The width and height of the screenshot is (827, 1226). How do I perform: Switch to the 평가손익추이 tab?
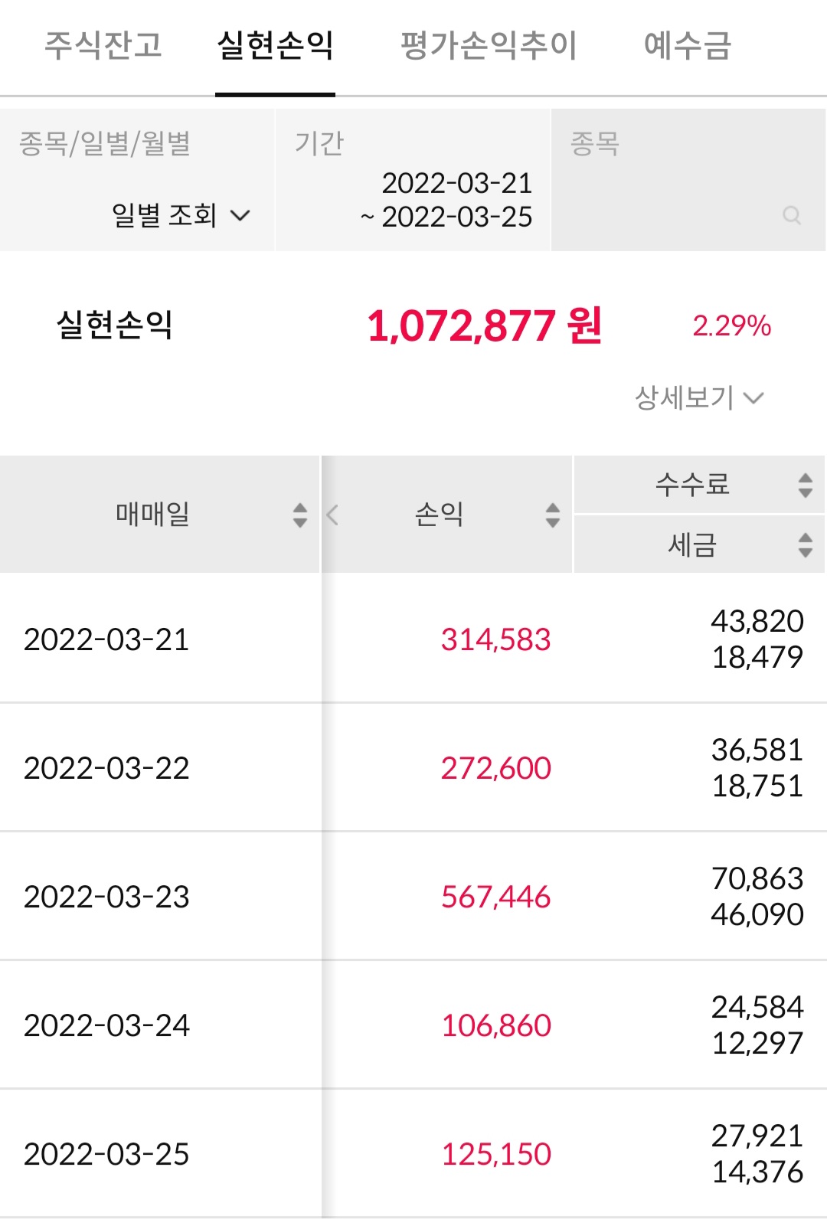(489, 45)
